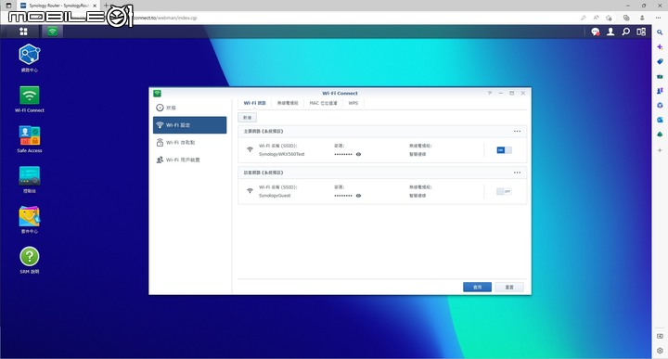Click the Edge sidebar plus icon to add
Screen dimensions: 668x359
coord(660,150)
